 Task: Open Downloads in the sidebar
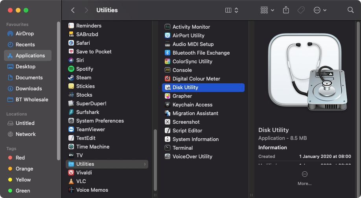click(28, 88)
